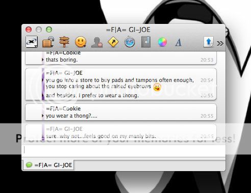
Task: Click the green zoom window button
Action: (x=49, y=30)
